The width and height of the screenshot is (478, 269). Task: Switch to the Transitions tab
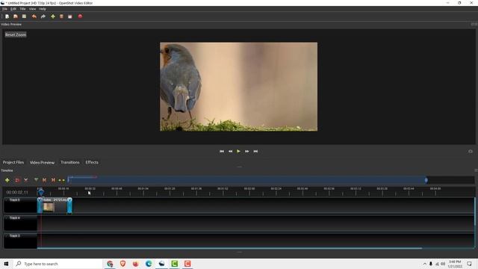point(69,162)
